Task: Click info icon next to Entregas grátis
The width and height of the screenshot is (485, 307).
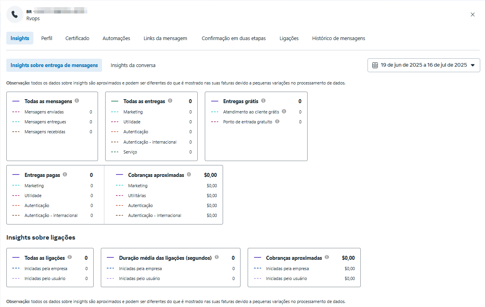Action: [x=264, y=101]
